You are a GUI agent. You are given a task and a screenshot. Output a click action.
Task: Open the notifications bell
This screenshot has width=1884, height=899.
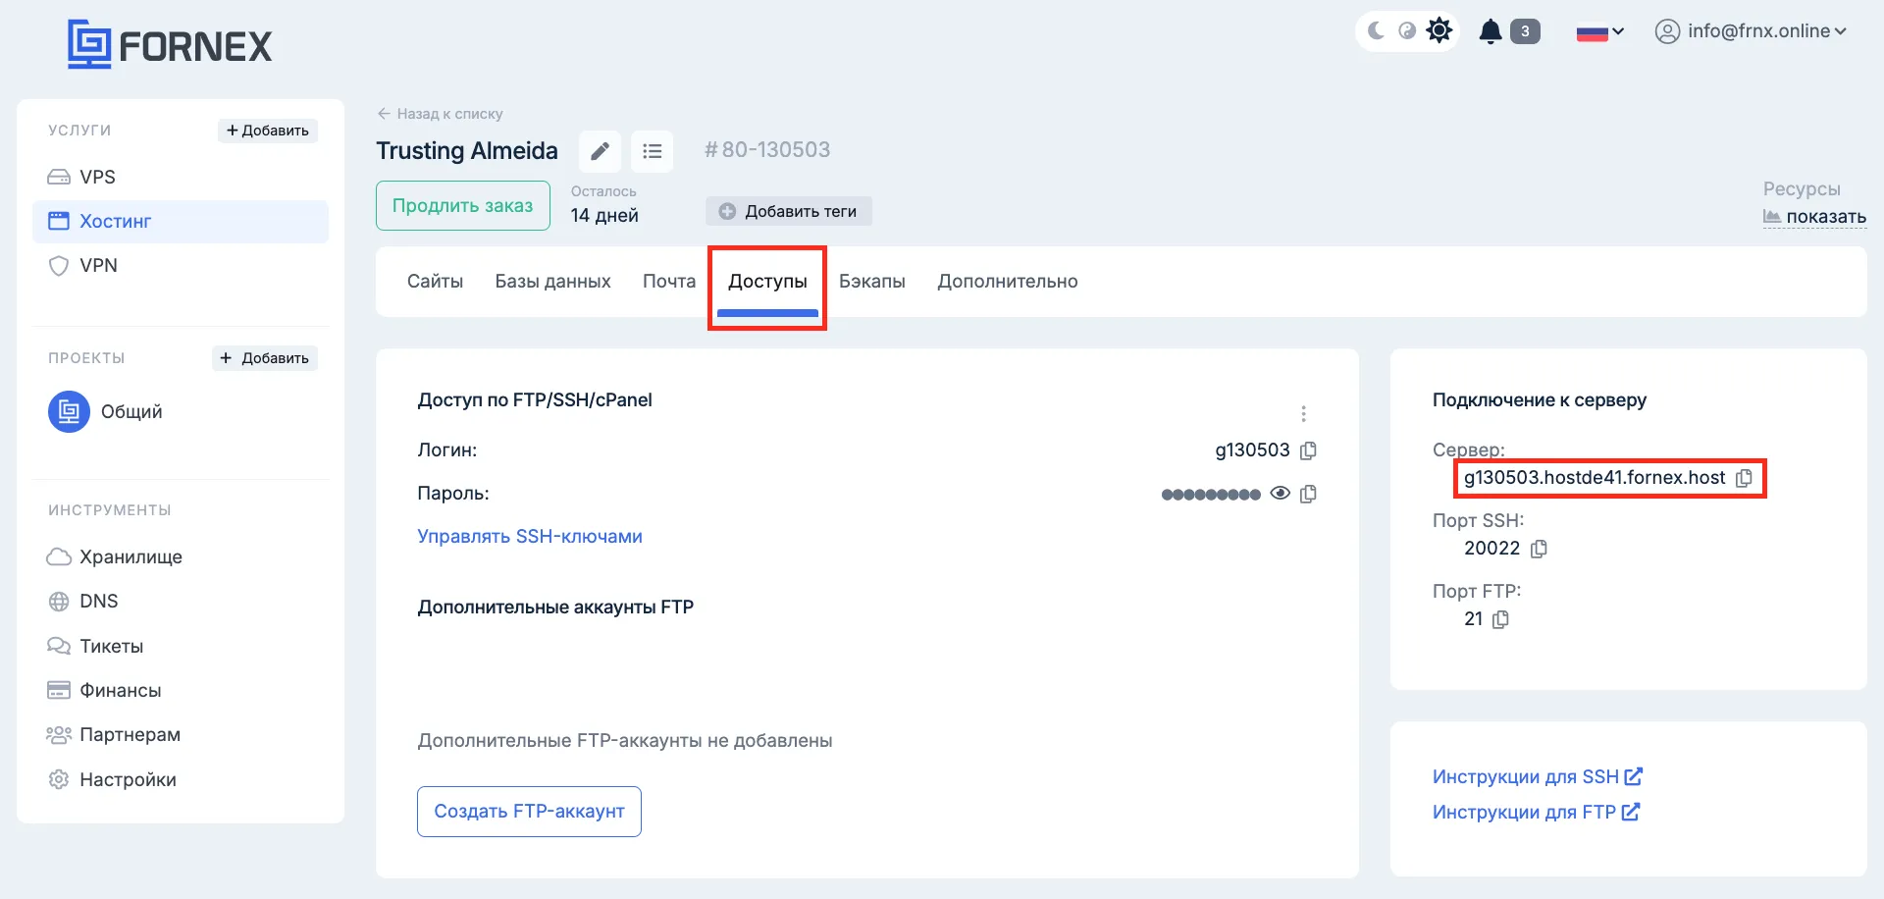(x=1491, y=31)
